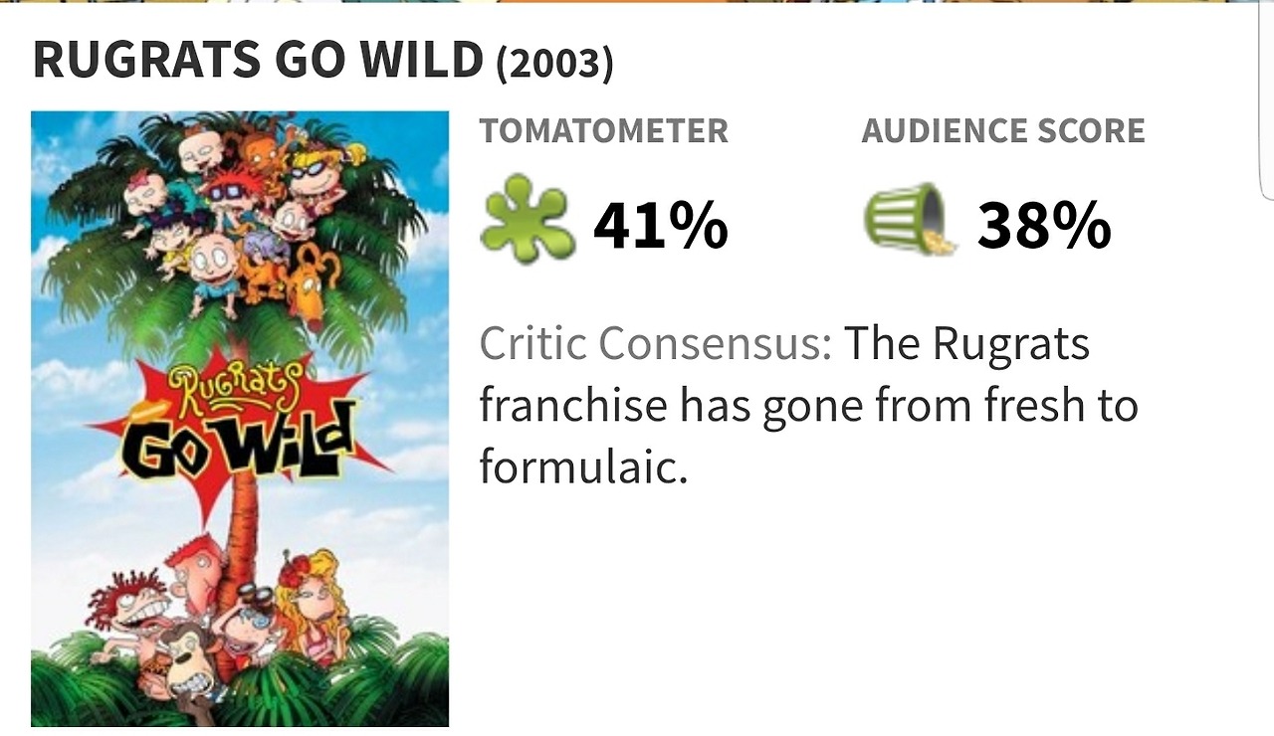Select the AUDIENCE SCORE heading
This screenshot has height=736, width=1274.
click(1003, 131)
